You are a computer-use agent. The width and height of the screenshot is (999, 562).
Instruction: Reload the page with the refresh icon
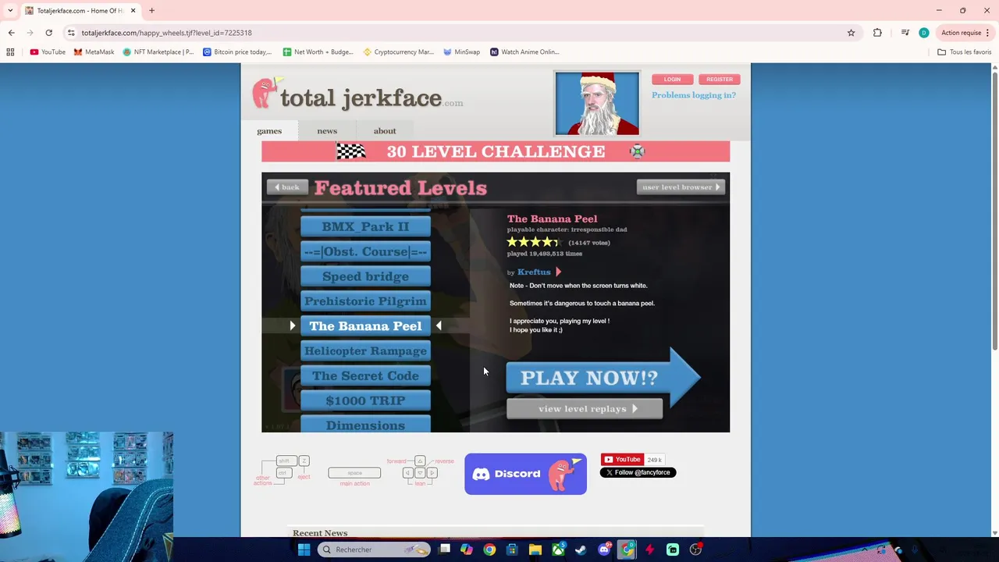(48, 33)
